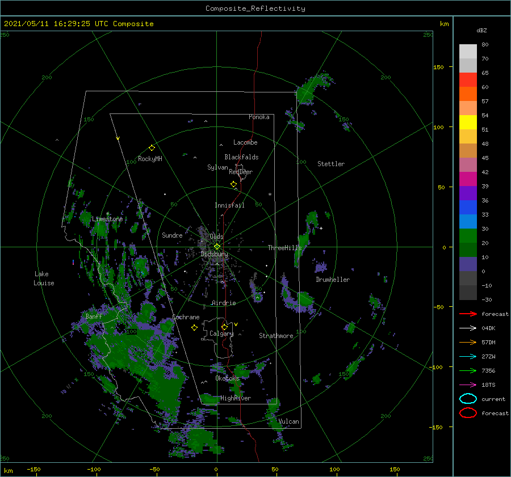This screenshot has height=477, width=511.
Task: Click the yellow diamond marker near RockyMH
Action: tap(152, 148)
